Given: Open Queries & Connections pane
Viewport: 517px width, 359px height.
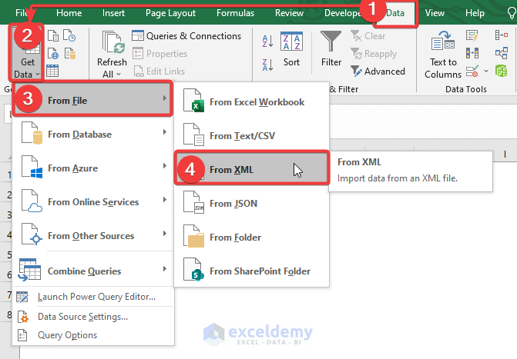Looking at the screenshot, I should pyautogui.click(x=186, y=36).
